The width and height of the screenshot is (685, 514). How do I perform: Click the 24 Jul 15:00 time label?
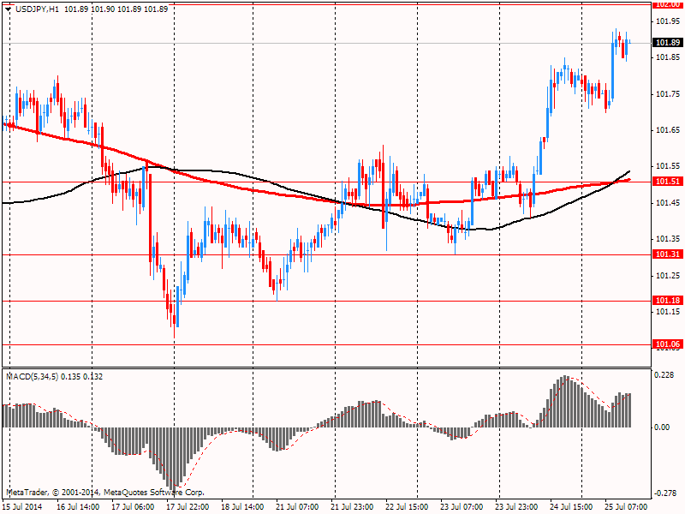[571, 507]
